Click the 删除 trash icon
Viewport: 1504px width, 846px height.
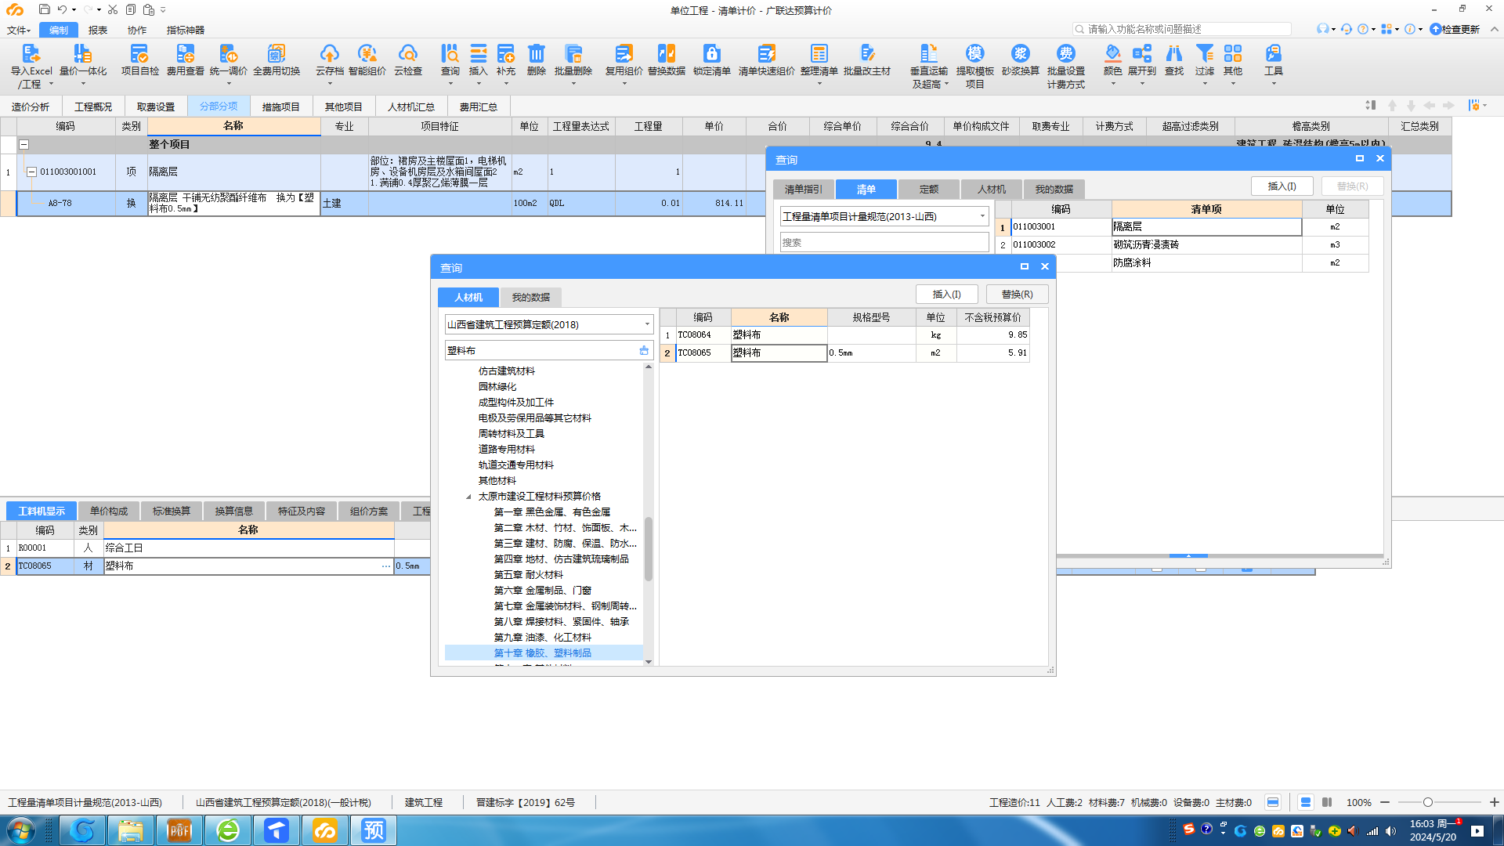[x=536, y=61]
